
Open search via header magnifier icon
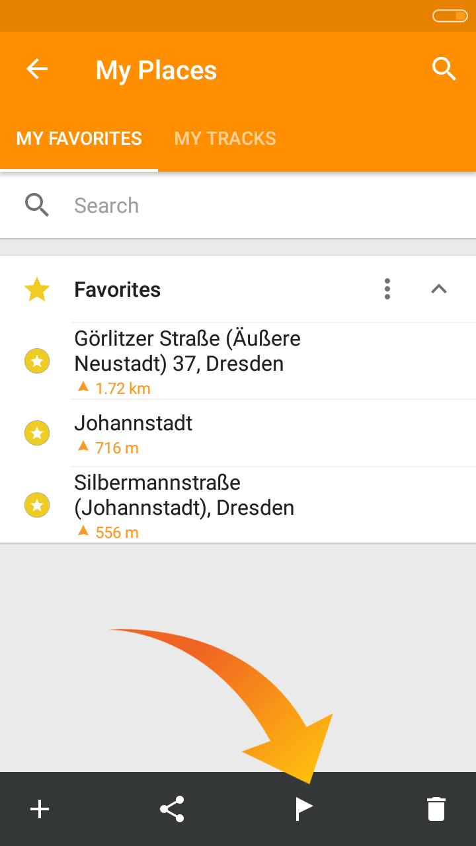(x=444, y=69)
